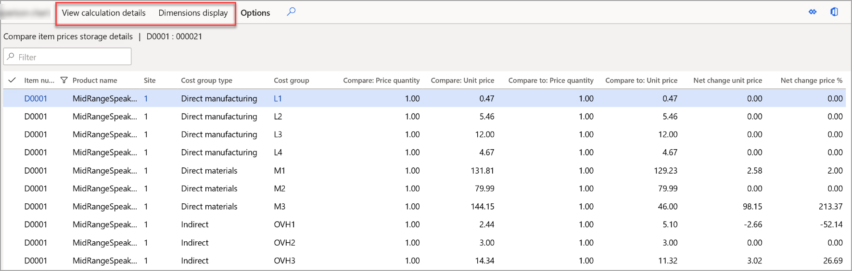Open Compare to: Price quantity column header

click(551, 81)
